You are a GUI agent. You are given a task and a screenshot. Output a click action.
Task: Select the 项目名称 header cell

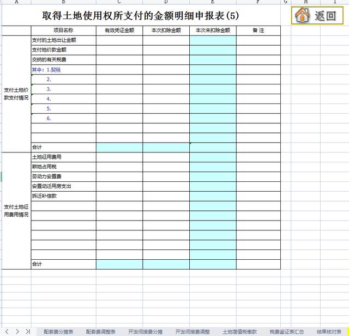coord(63,30)
